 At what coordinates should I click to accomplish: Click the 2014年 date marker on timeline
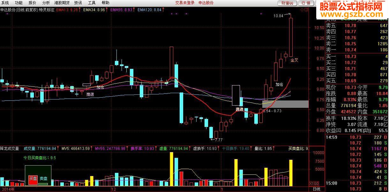click(8, 189)
